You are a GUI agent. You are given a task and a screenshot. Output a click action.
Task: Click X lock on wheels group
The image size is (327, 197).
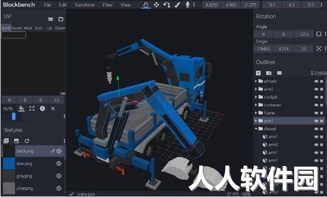[322, 81]
